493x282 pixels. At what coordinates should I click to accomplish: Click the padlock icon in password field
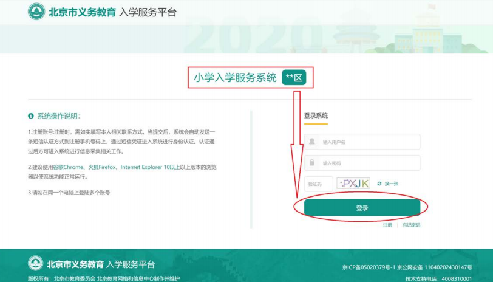[312, 163]
